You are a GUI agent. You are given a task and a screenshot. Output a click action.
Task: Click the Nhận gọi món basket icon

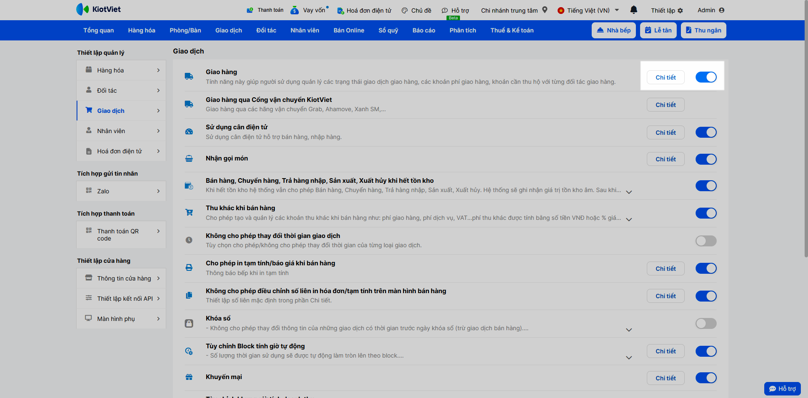tap(189, 159)
